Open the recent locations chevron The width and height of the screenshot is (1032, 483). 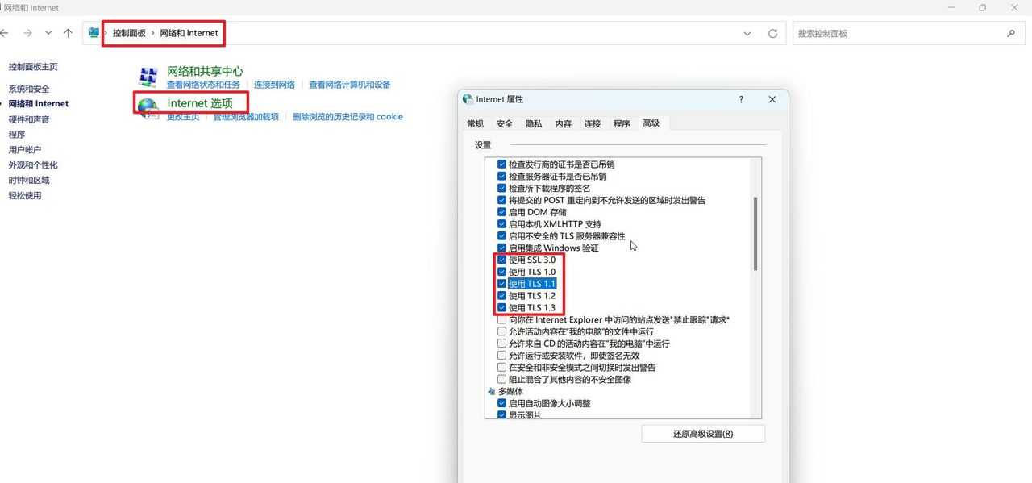pos(48,33)
